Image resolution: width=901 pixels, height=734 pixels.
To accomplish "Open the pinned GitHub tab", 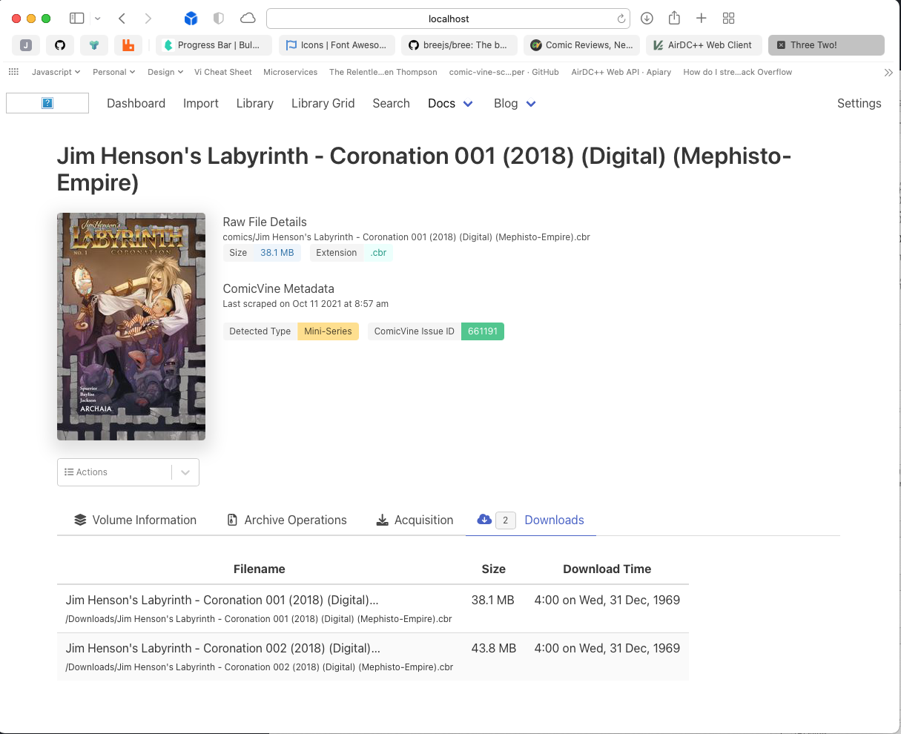I will (60, 45).
